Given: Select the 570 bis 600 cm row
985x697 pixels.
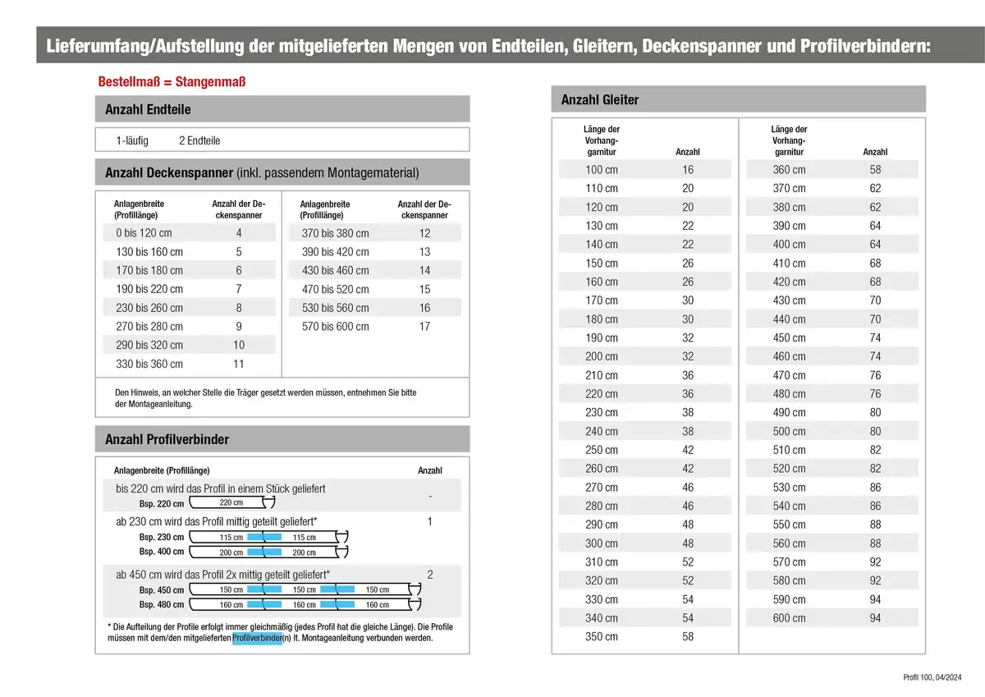Looking at the screenshot, I should click(x=375, y=327).
